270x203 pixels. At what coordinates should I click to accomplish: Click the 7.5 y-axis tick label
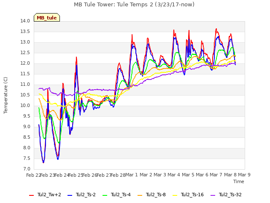(27, 159)
